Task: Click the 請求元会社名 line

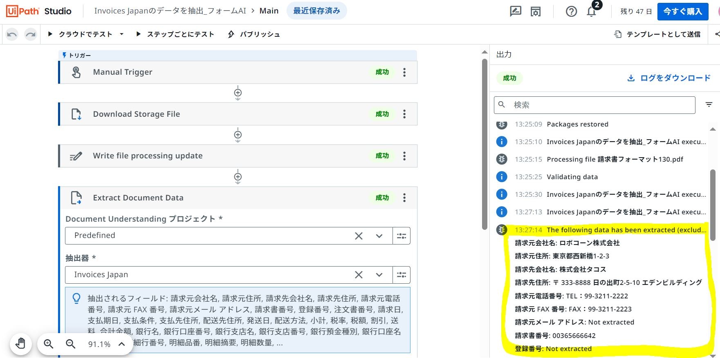Action: pos(567,243)
